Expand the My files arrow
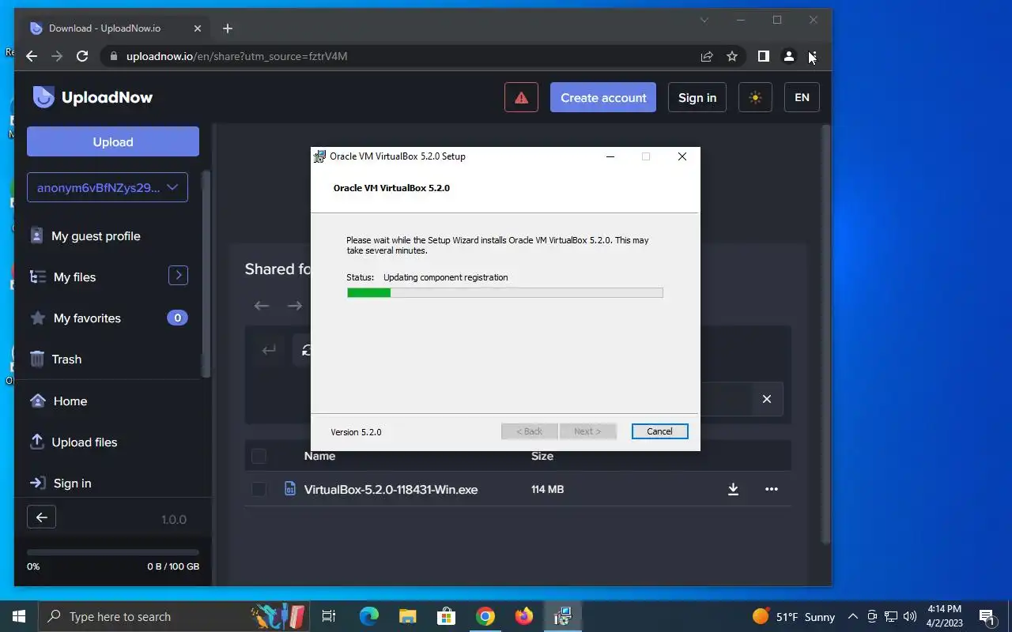 (178, 275)
